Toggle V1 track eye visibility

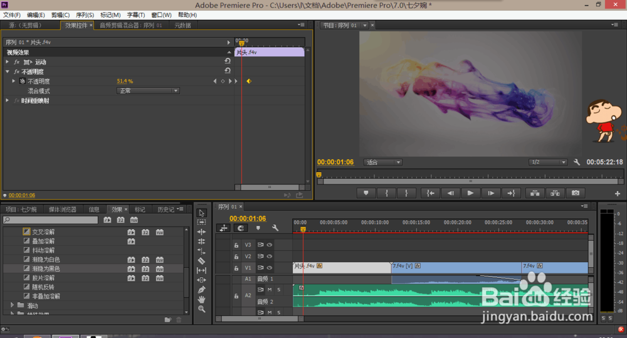(270, 268)
